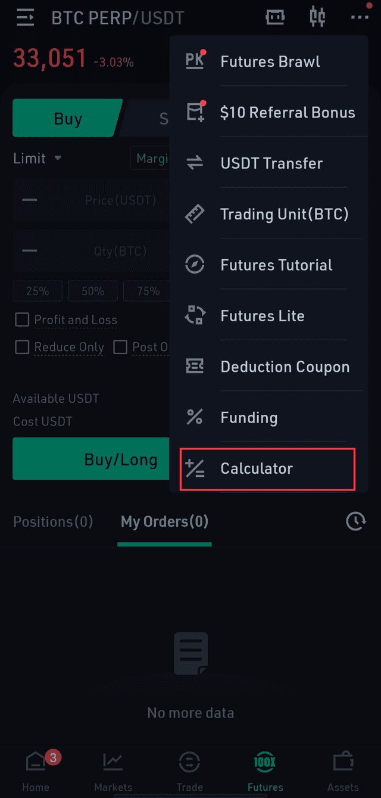Expand the Limit order type dropdown

(38, 159)
